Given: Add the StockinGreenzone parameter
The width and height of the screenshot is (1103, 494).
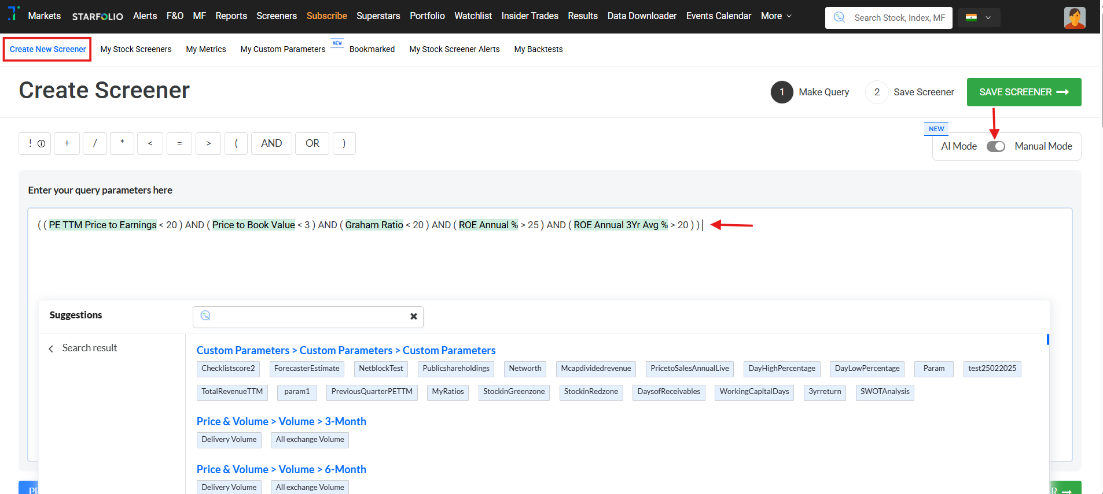Looking at the screenshot, I should [514, 392].
